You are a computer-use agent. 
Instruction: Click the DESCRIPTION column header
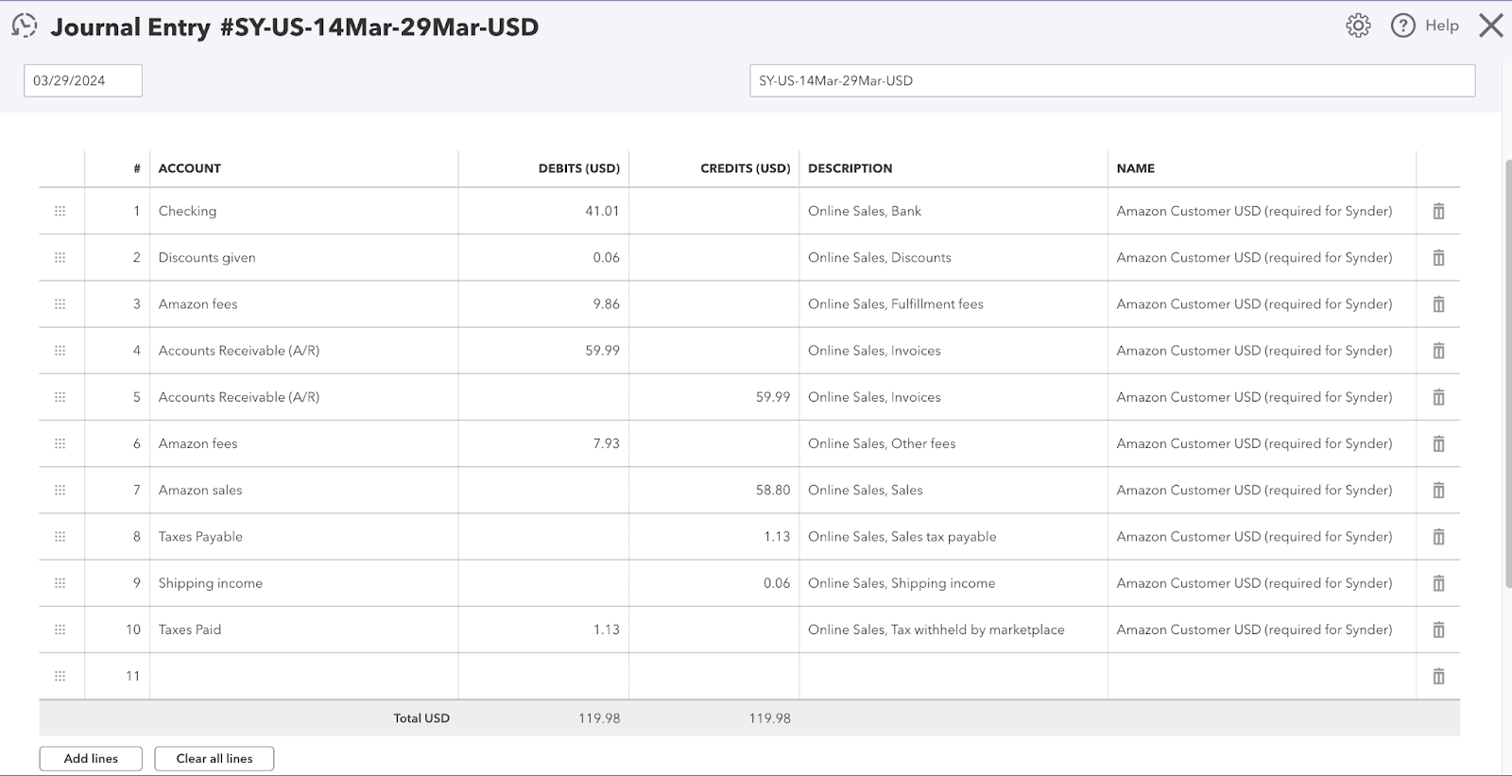click(x=850, y=168)
